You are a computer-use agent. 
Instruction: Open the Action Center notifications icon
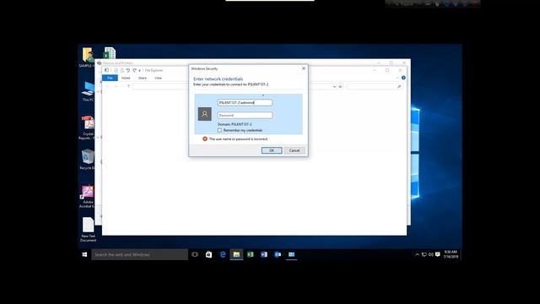(x=438, y=255)
